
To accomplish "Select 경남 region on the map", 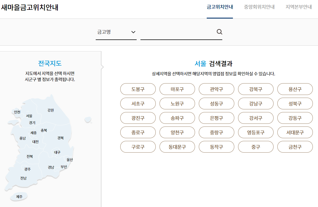I will pyautogui.click(x=51, y=167).
